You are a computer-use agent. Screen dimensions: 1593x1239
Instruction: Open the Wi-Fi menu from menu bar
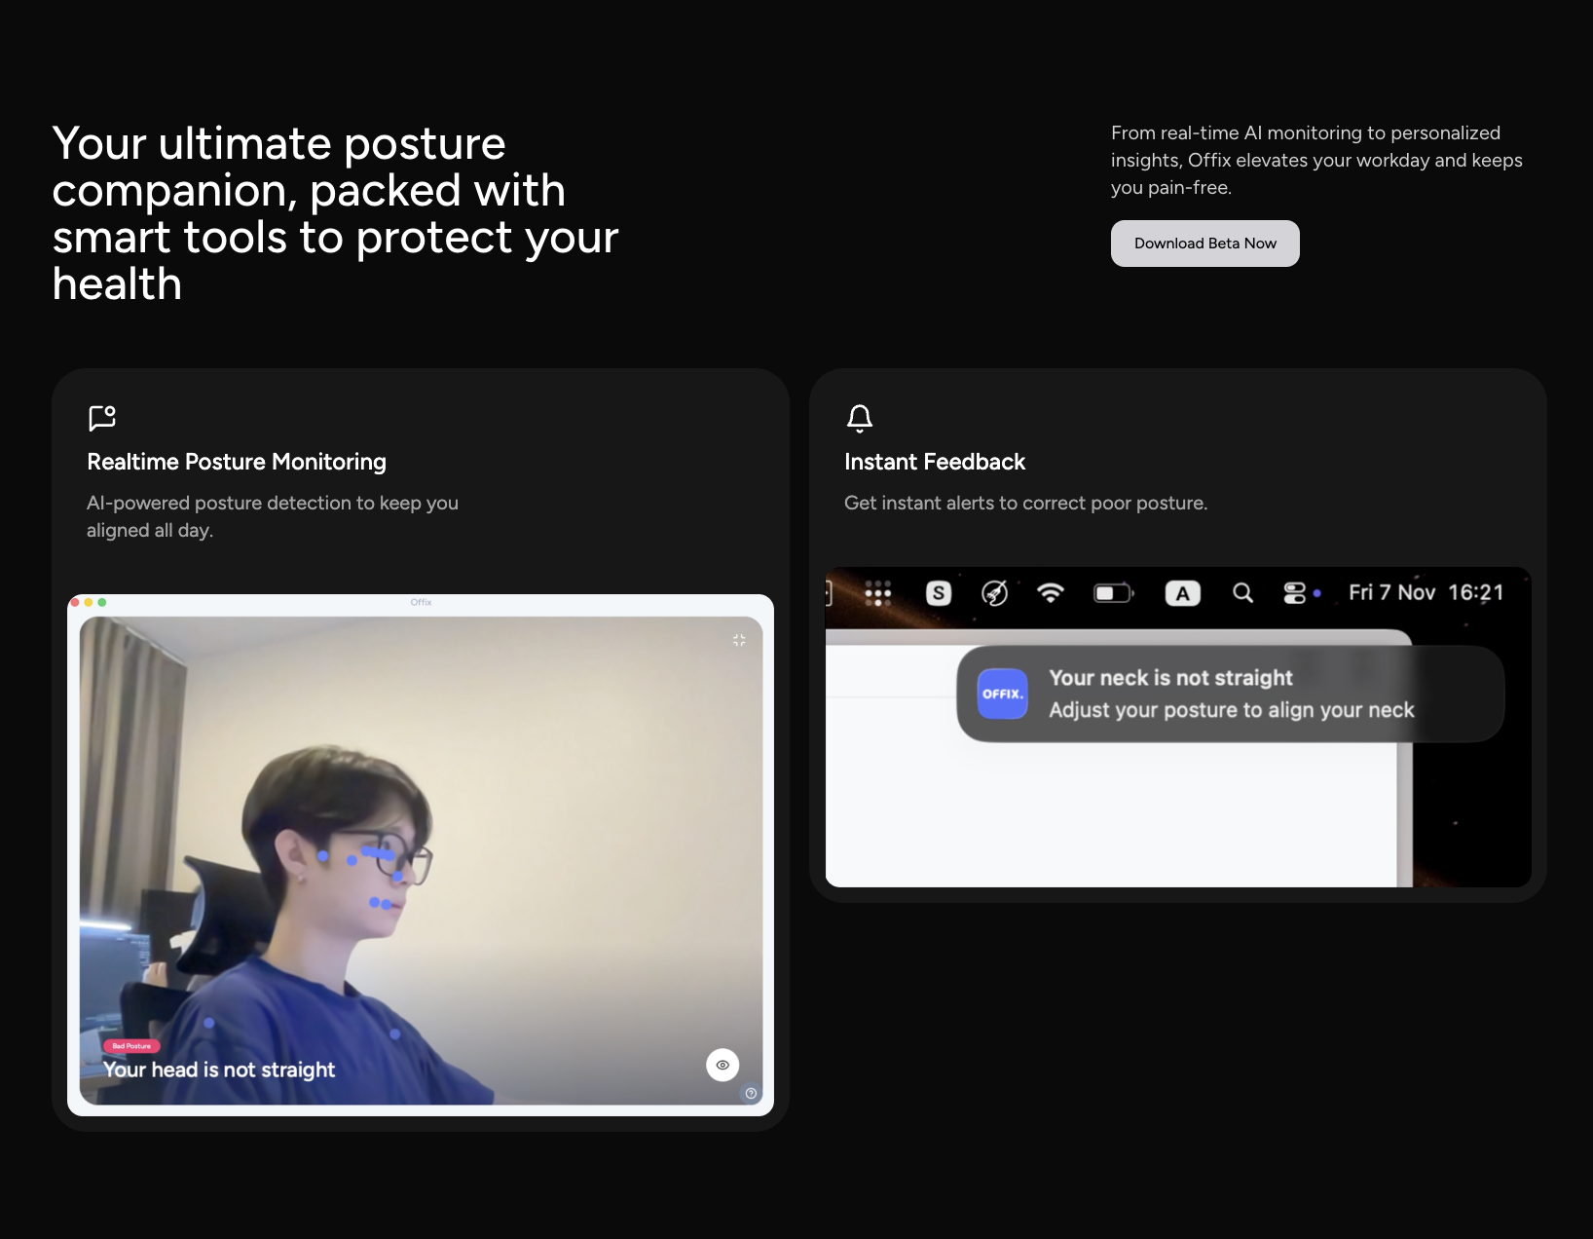click(1051, 592)
